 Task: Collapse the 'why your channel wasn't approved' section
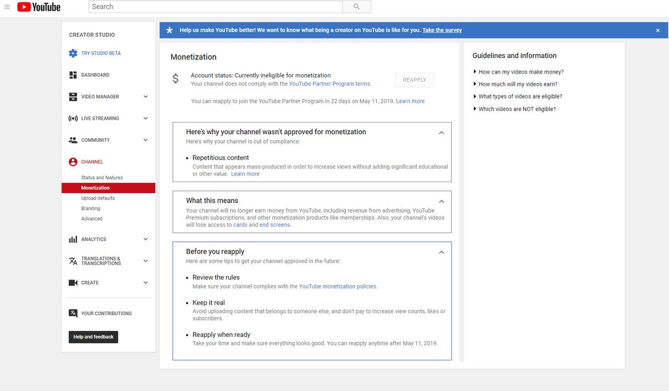(x=442, y=133)
